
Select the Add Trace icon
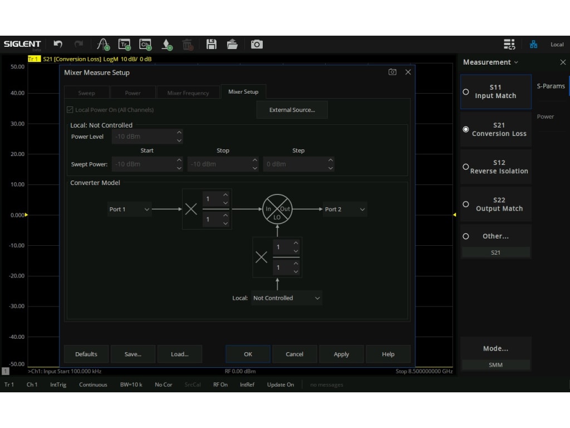[x=124, y=44]
